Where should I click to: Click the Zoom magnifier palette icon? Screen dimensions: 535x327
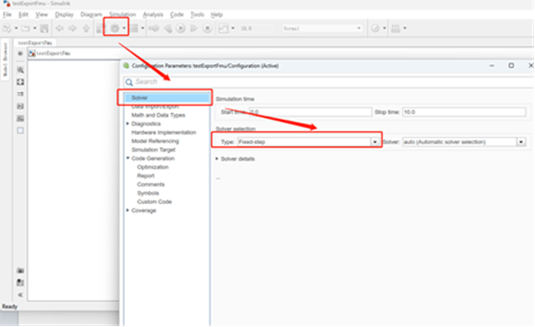coord(21,70)
